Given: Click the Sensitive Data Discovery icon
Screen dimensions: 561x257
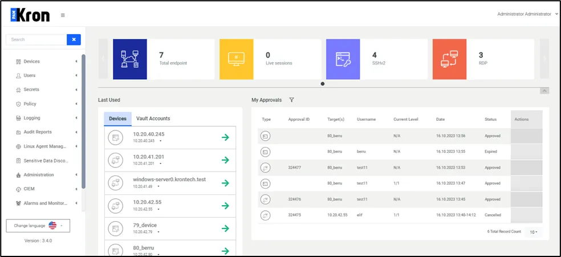Looking at the screenshot, I should (19, 161).
